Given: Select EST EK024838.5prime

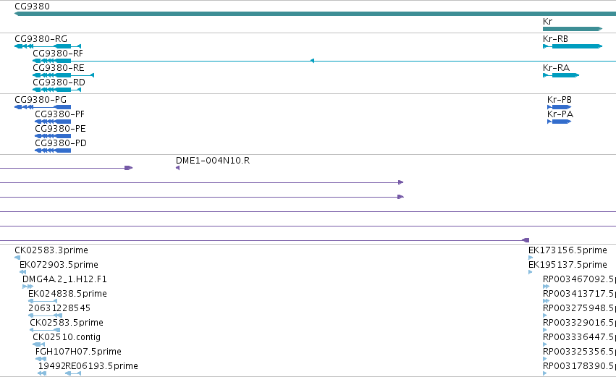Looking at the screenshot, I should point(67,294).
